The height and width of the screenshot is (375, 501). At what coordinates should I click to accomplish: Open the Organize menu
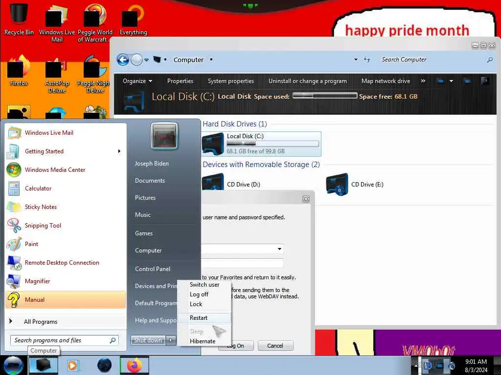click(137, 81)
